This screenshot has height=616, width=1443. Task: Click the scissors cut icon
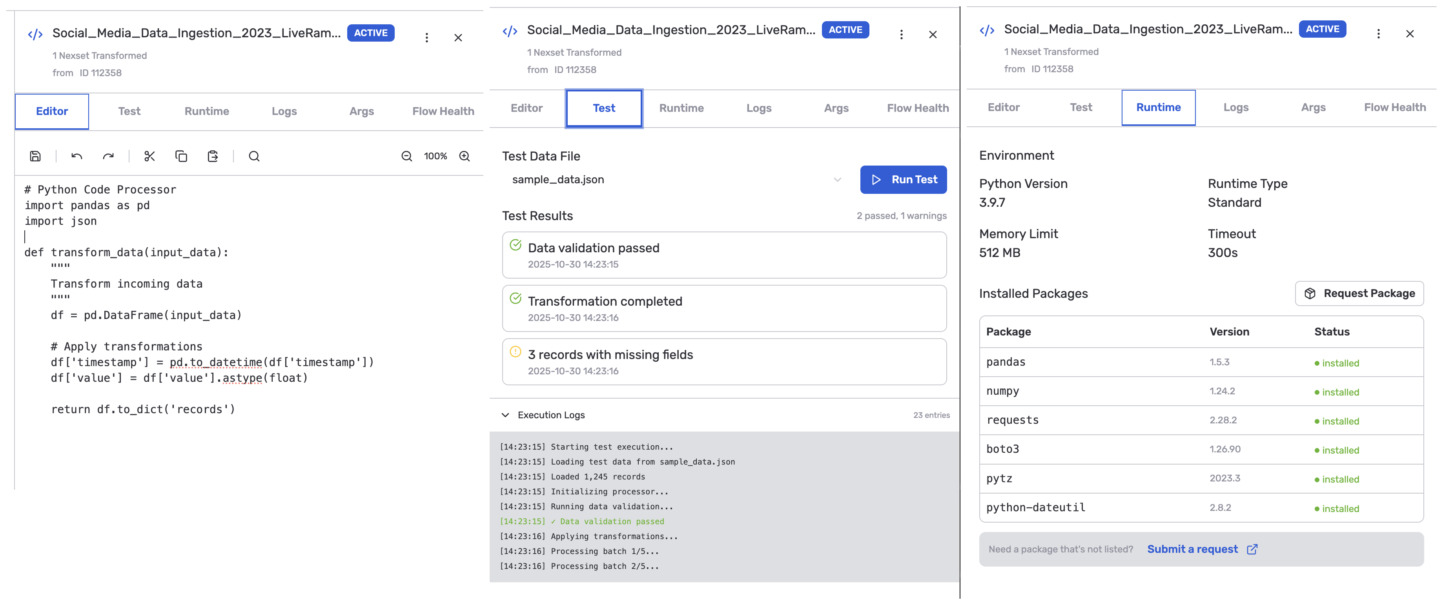click(x=149, y=156)
